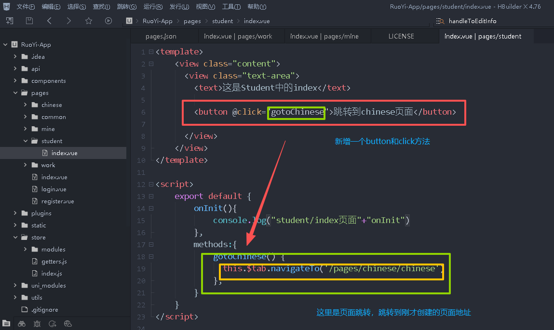The width and height of the screenshot is (554, 330).
Task: Expand the components folder
Action: tap(15, 81)
